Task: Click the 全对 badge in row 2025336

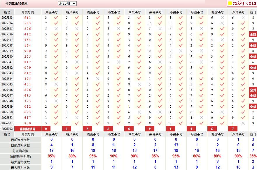Action: pos(253,34)
